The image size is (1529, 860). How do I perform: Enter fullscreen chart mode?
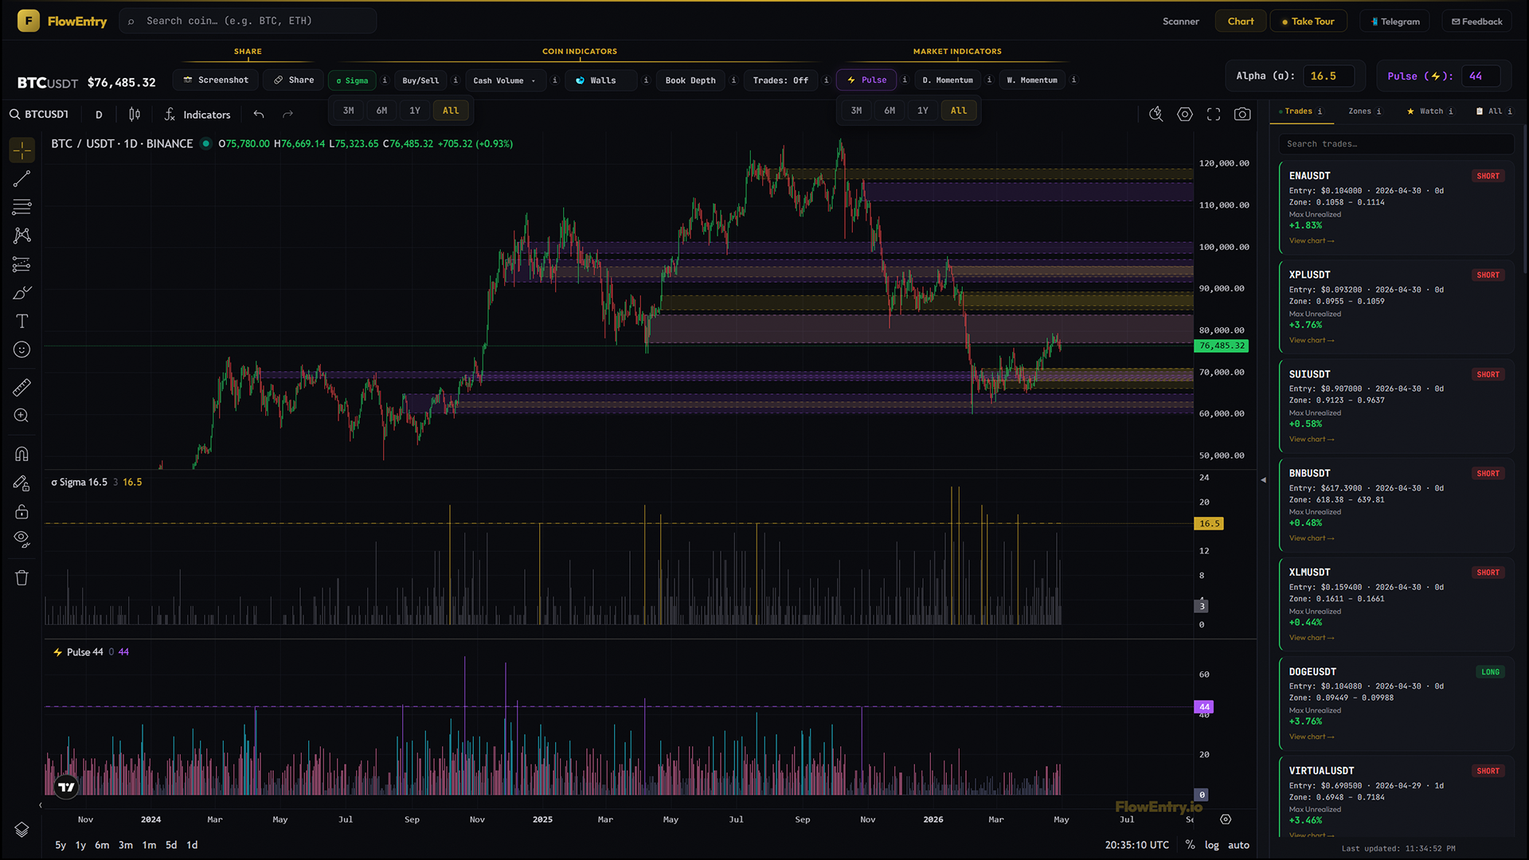pos(1214,115)
